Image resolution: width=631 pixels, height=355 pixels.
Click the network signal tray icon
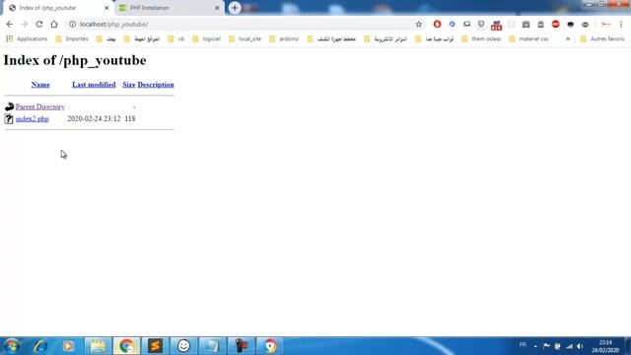coord(569,346)
